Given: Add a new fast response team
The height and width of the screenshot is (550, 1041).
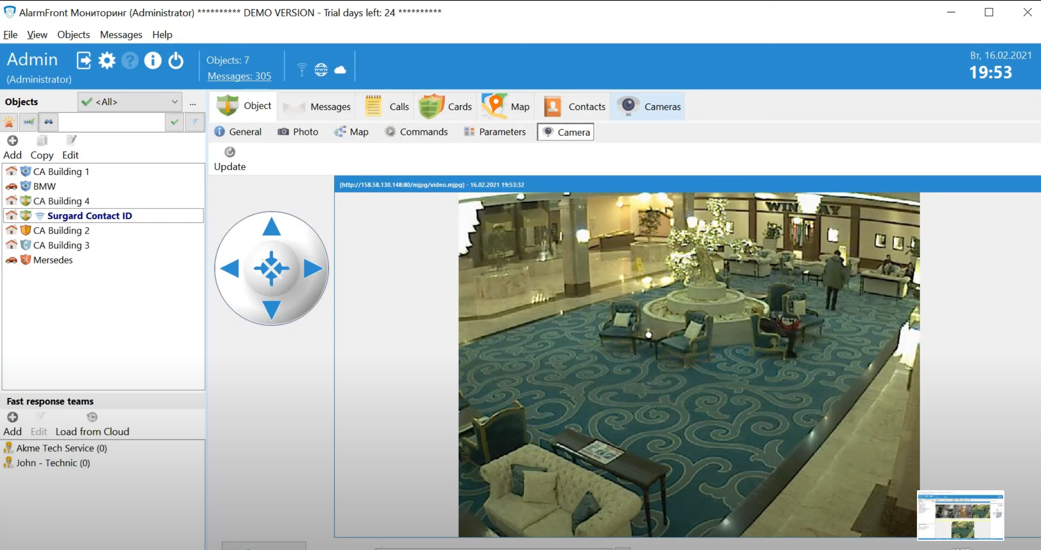Looking at the screenshot, I should pyautogui.click(x=12, y=424).
